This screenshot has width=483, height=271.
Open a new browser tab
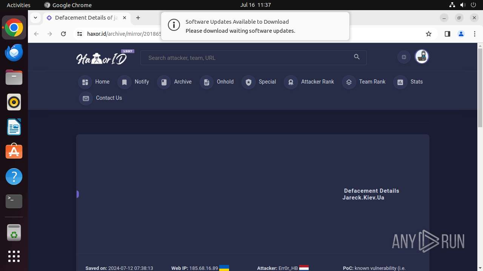point(138,18)
